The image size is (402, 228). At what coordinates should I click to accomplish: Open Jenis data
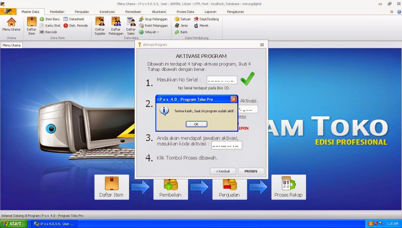point(181,26)
